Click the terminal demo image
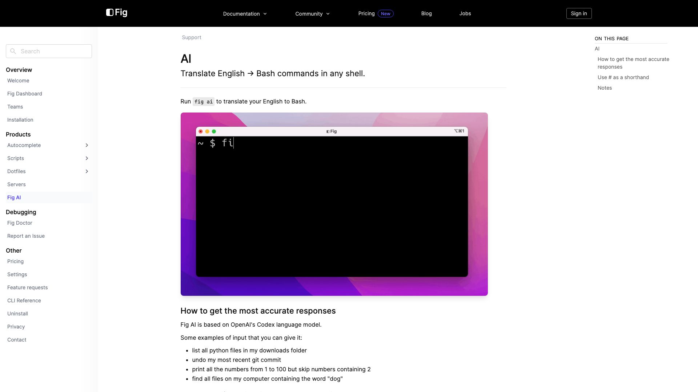The image size is (698, 392). pyautogui.click(x=334, y=204)
